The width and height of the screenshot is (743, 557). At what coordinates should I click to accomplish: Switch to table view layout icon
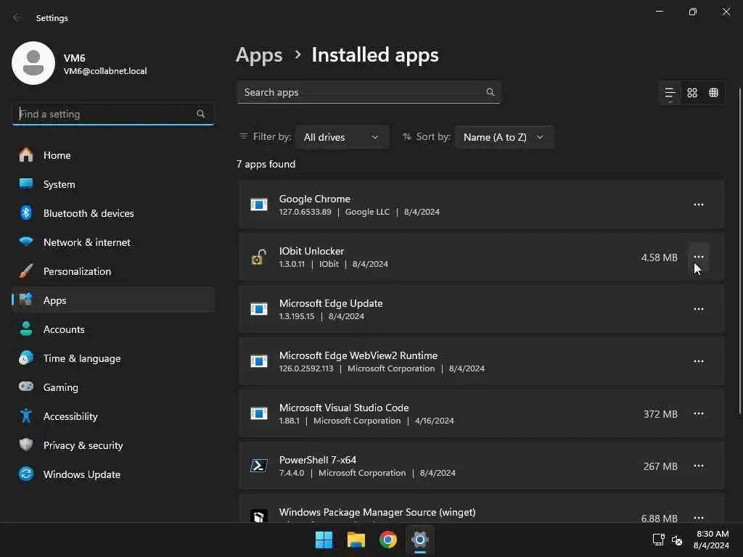pyautogui.click(x=714, y=93)
